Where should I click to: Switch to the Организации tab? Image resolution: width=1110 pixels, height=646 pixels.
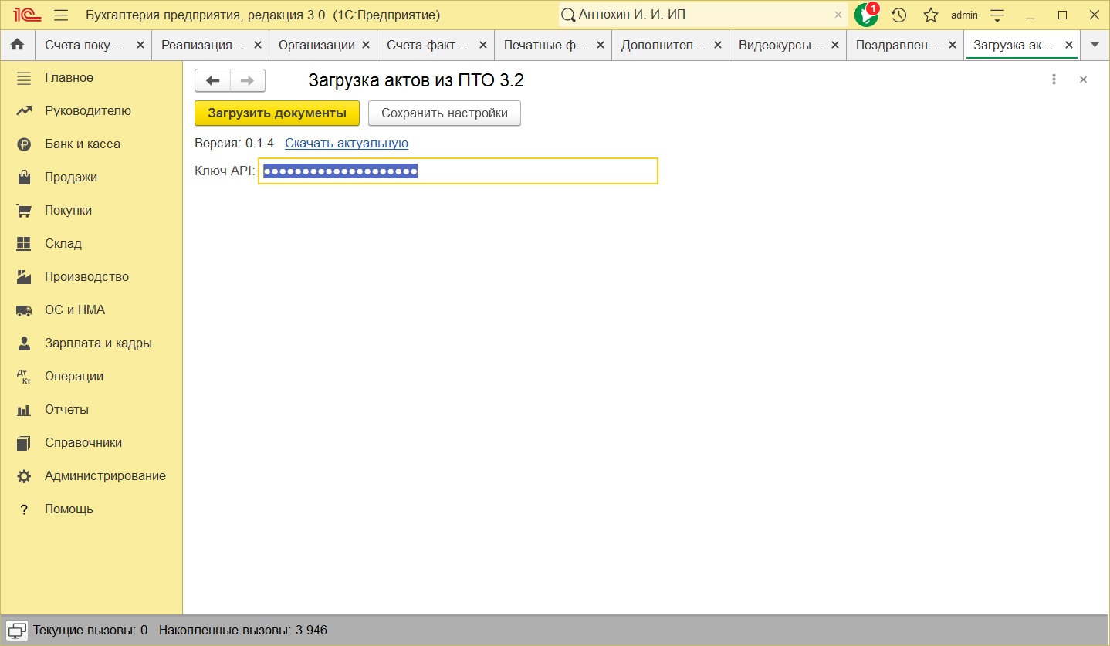[316, 45]
